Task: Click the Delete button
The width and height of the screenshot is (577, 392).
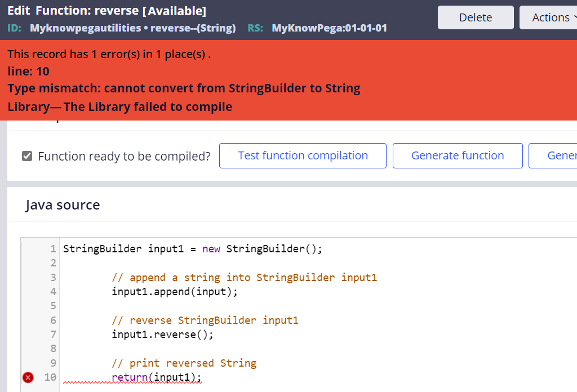Action: (476, 17)
